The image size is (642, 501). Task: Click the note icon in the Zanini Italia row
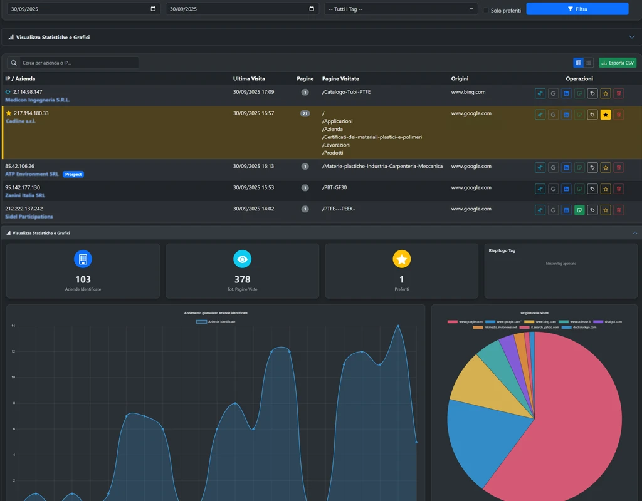coord(579,189)
